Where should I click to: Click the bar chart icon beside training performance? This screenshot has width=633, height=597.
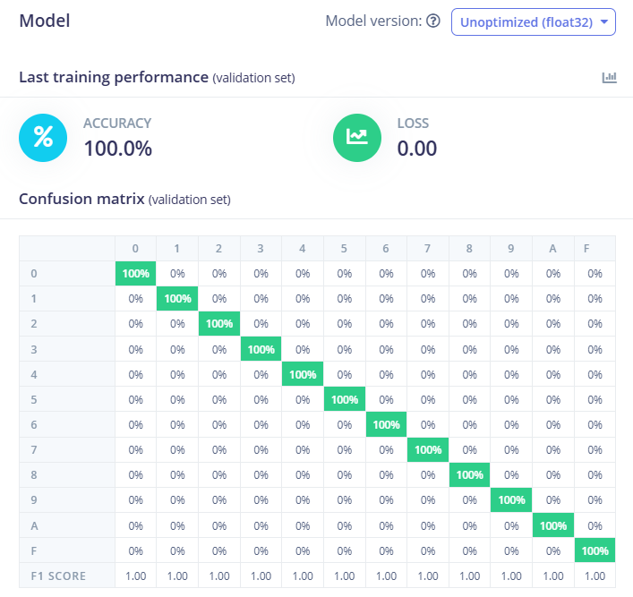(x=610, y=78)
